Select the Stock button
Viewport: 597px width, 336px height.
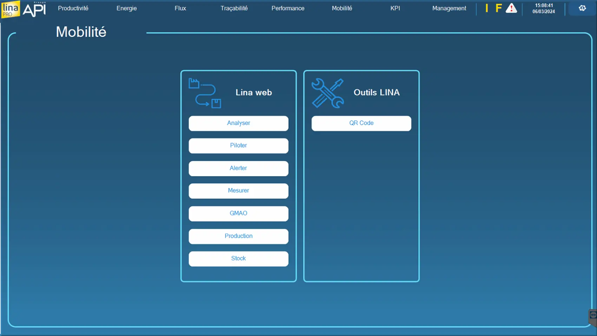point(238,259)
